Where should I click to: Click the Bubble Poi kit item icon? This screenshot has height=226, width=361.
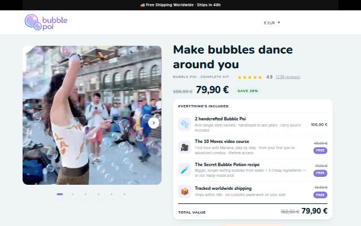point(184,124)
